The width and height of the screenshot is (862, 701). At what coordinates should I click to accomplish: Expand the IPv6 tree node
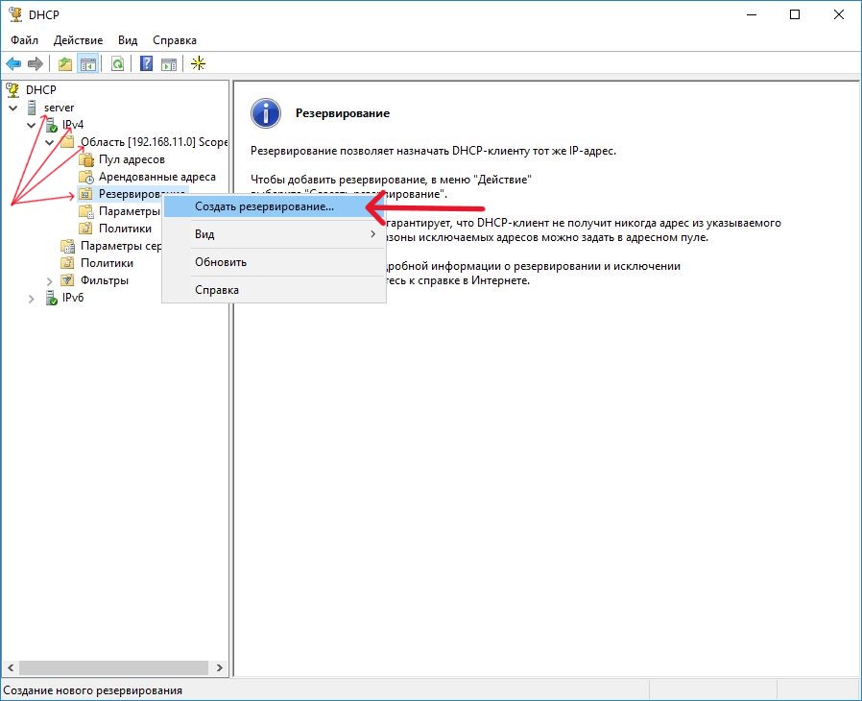(32, 299)
